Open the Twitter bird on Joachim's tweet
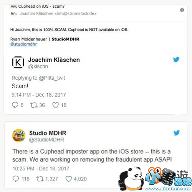Screen dimensions: 192x192 tap(176, 60)
